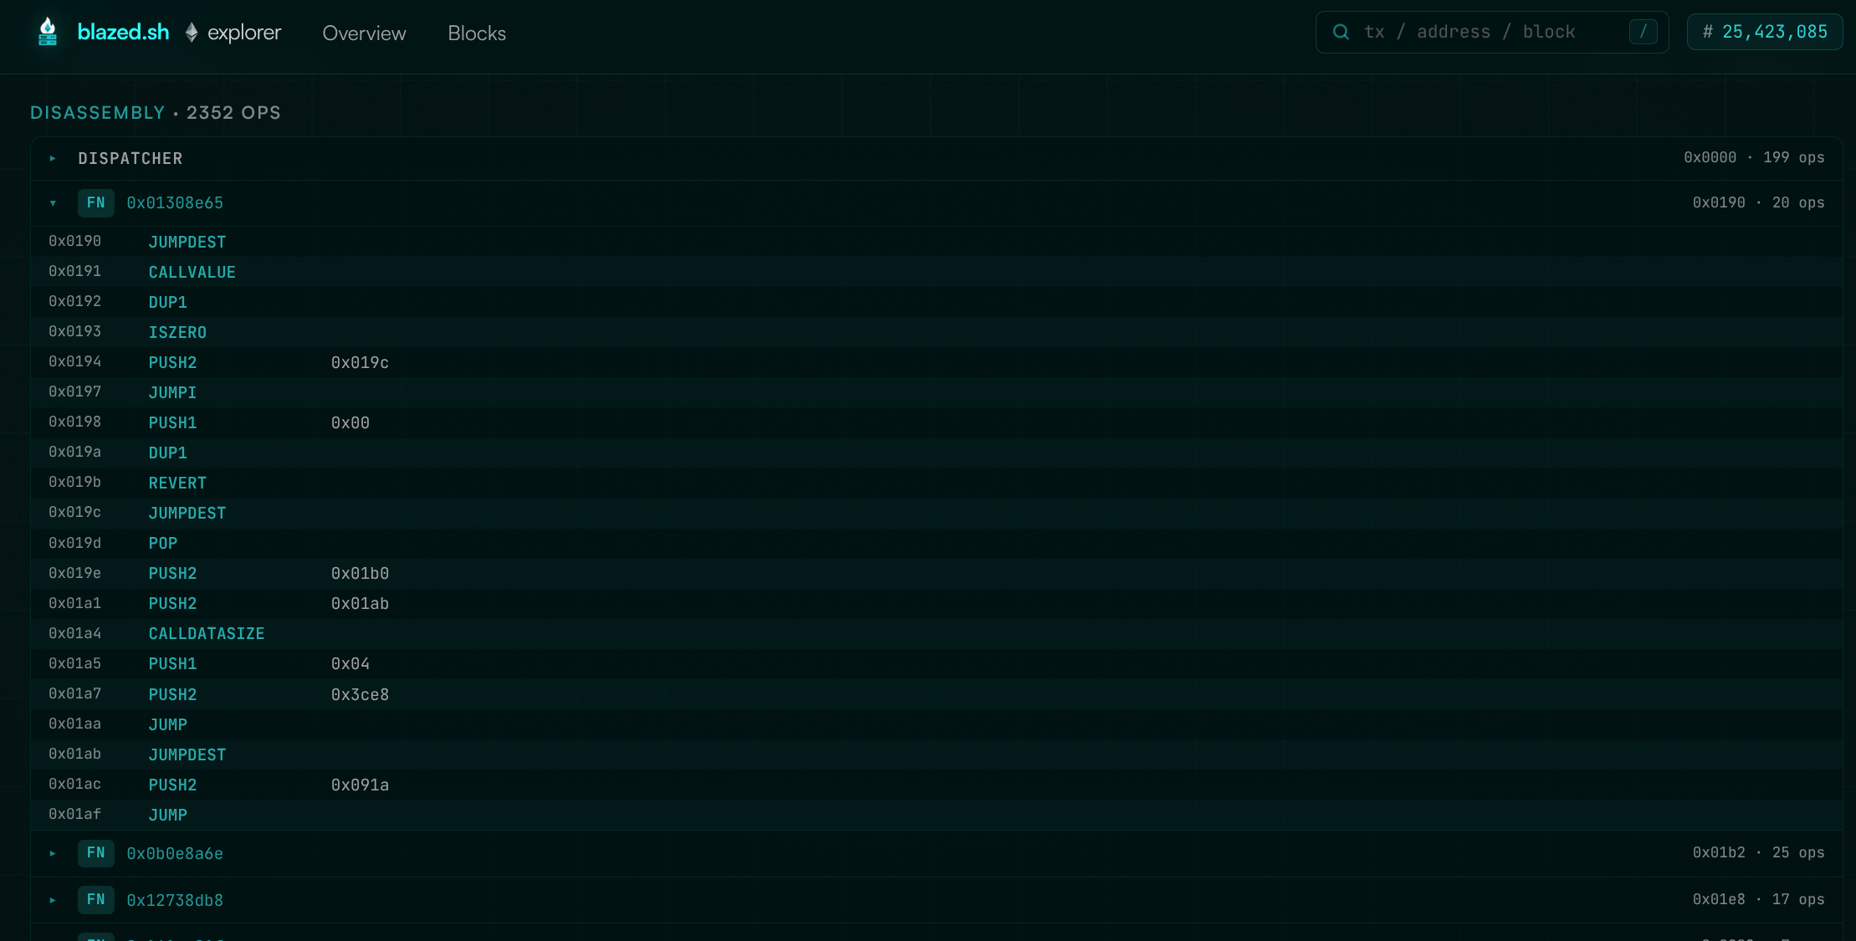Viewport: 1856px width, 941px height.
Task: Click the FN badge beside 0x12738db8
Action: [96, 900]
